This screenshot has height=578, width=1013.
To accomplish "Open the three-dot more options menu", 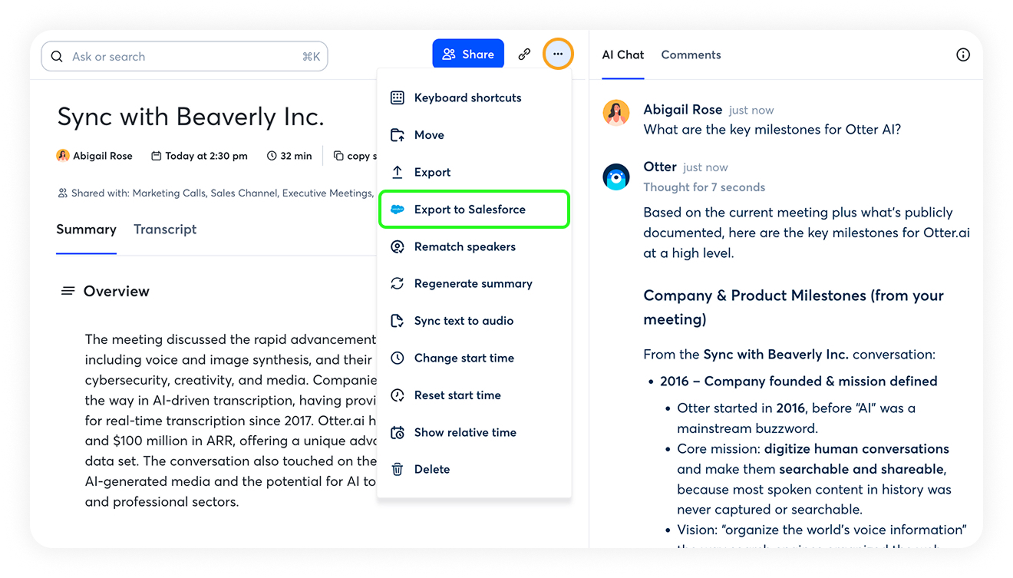I will 558,54.
